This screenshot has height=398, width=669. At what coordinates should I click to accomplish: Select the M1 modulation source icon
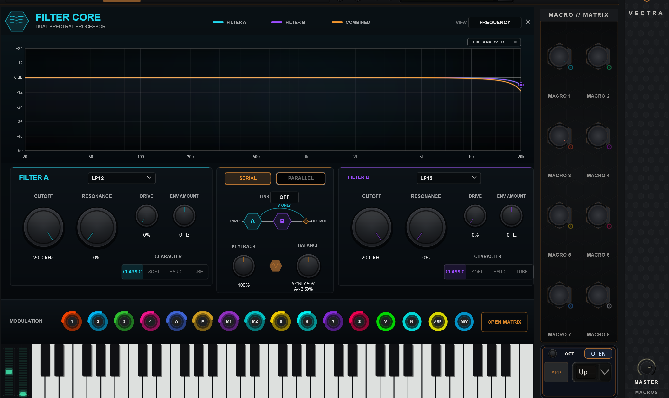click(229, 321)
